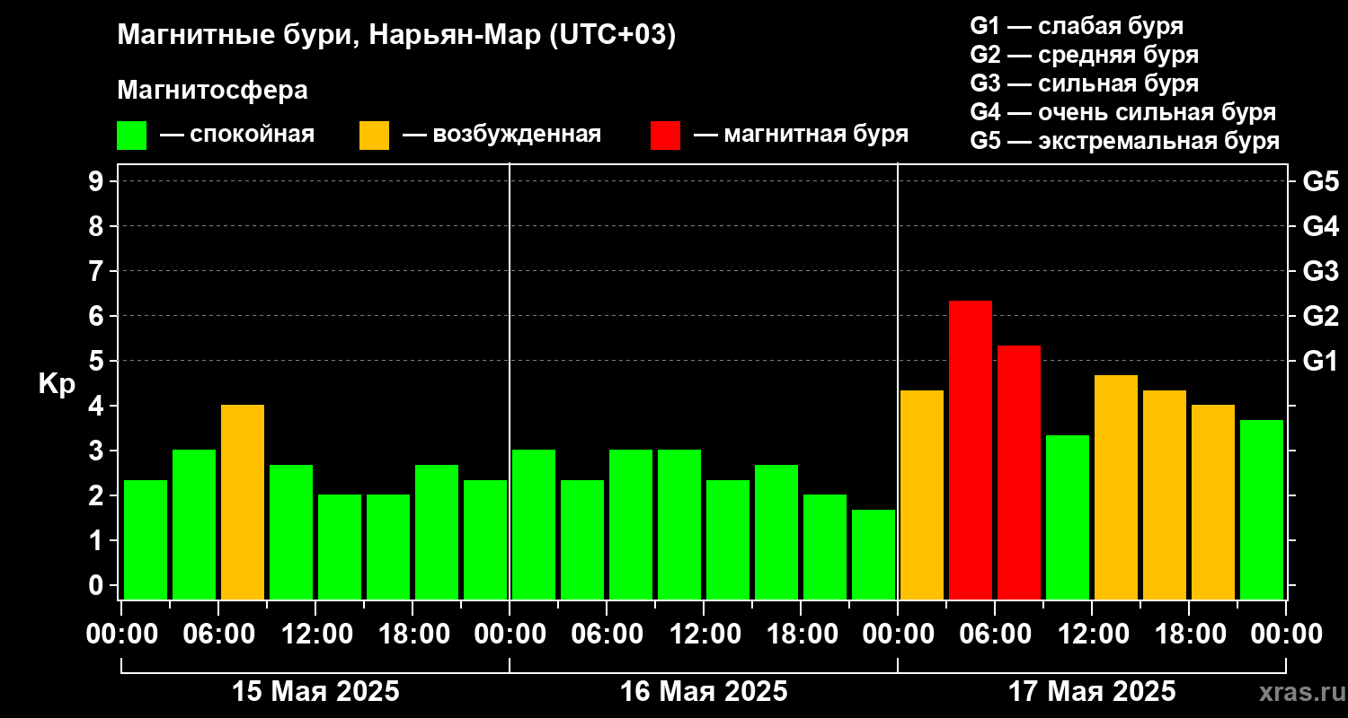Select the only orange bar on 15 May
This screenshot has width=1348, height=718.
coord(243,502)
